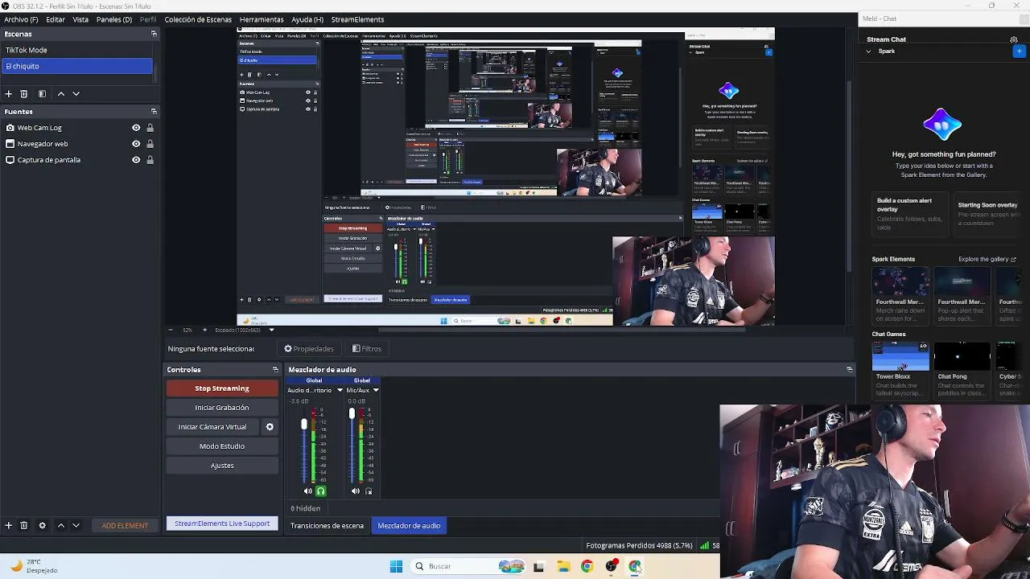The height and width of the screenshot is (579, 1030).
Task: Collapse the Spark section chevron
Action: (868, 51)
